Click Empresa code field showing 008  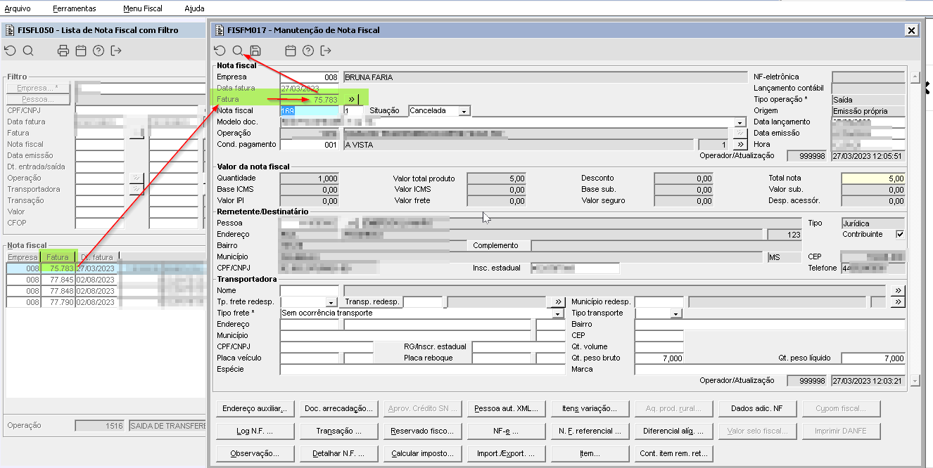tap(309, 77)
